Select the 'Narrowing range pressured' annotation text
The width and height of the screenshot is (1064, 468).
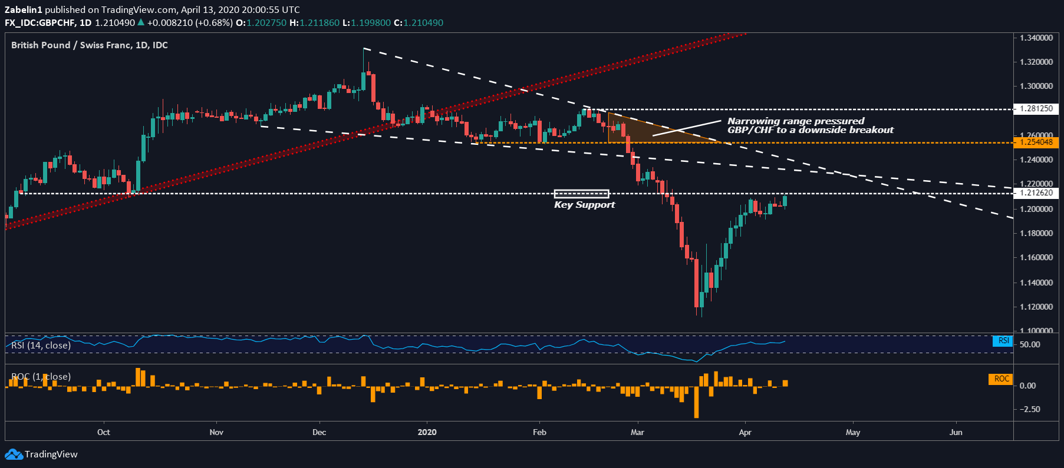click(x=796, y=121)
